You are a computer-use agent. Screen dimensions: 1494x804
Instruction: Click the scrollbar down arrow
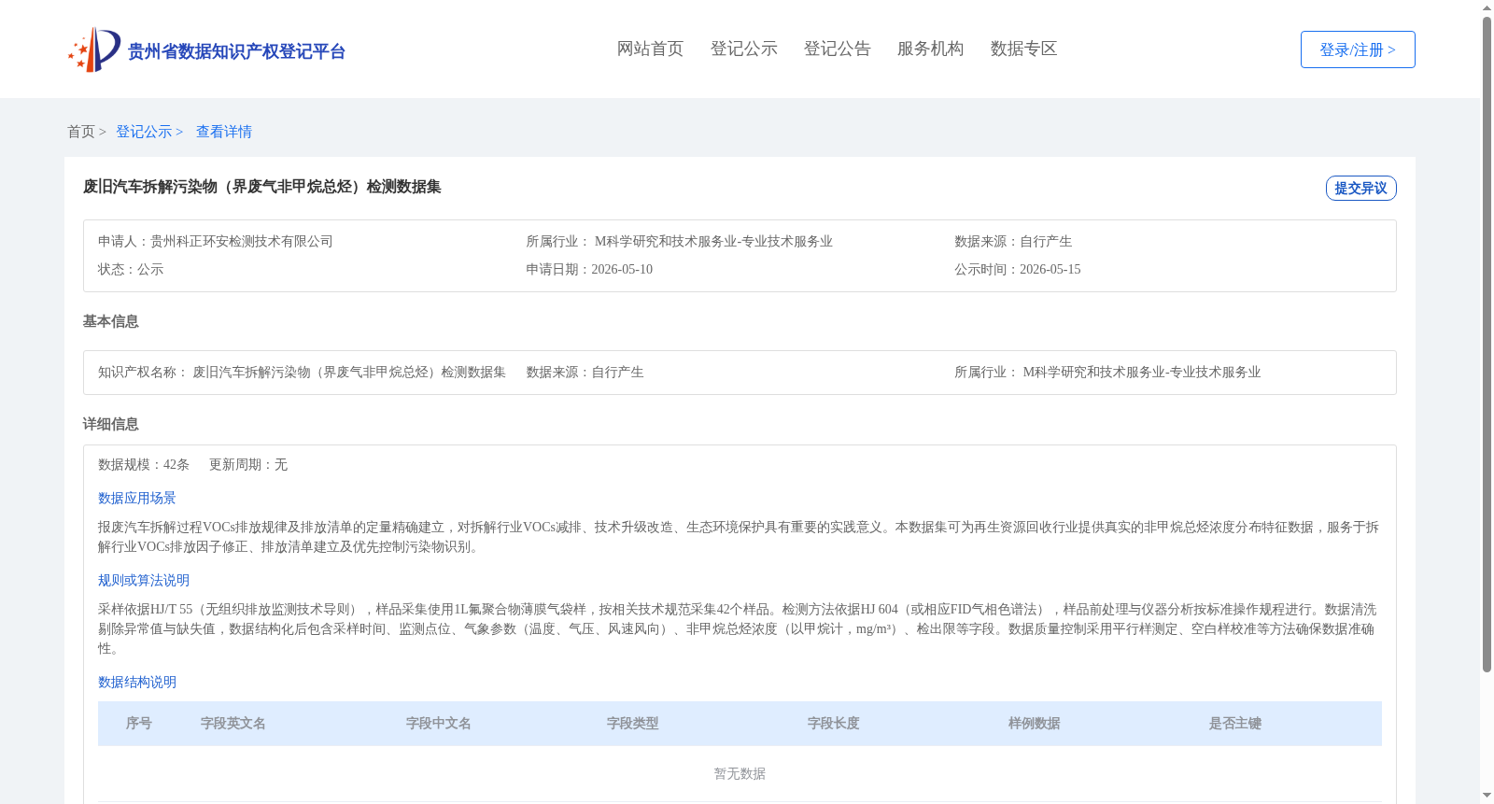click(1487, 797)
